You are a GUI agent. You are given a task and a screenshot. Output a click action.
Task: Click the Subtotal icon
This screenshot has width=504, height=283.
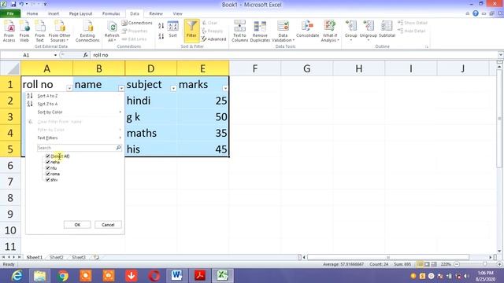pyautogui.click(x=387, y=30)
